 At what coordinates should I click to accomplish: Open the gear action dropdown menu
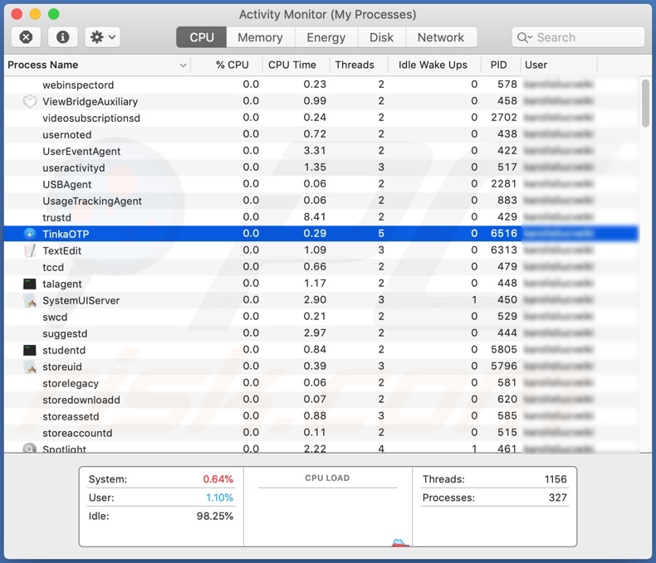[x=103, y=37]
